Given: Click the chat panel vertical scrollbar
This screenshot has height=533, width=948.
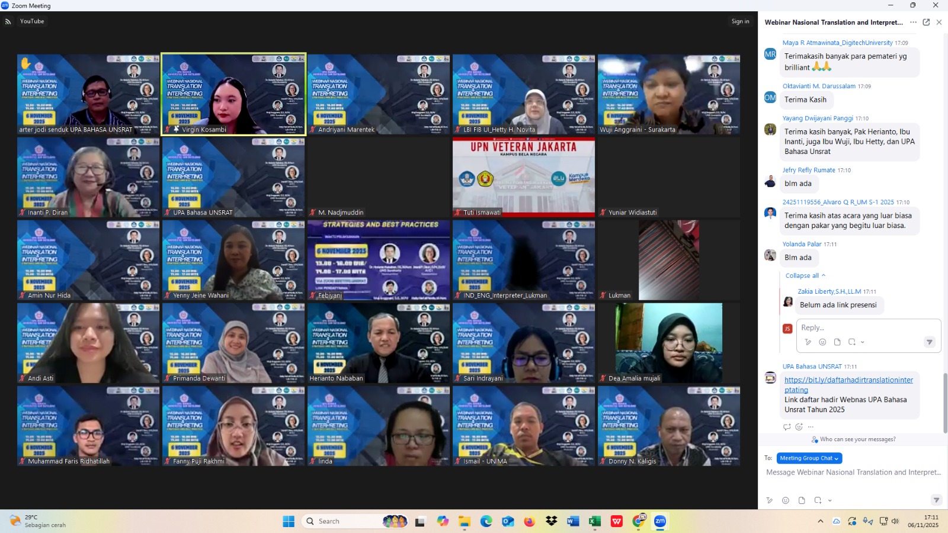Looking at the screenshot, I should 944,403.
